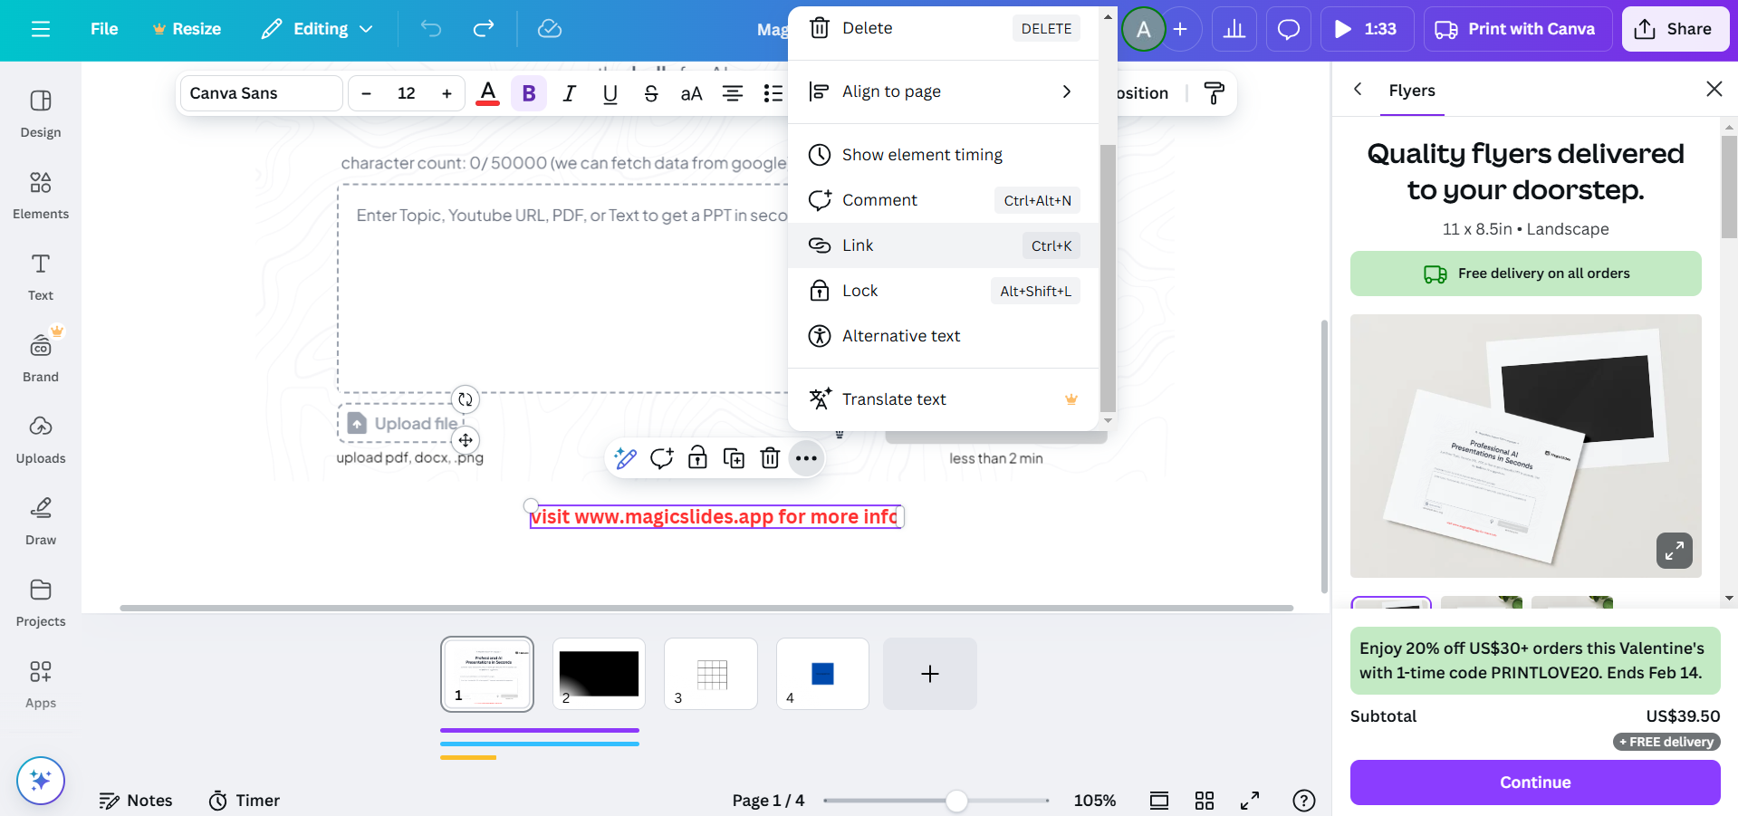Play the presentation 1:33

(1367, 29)
